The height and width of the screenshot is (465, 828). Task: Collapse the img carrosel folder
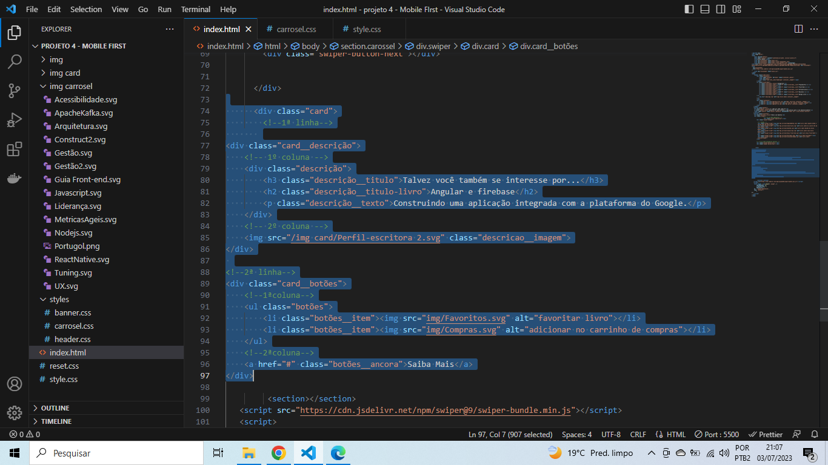pos(106,86)
